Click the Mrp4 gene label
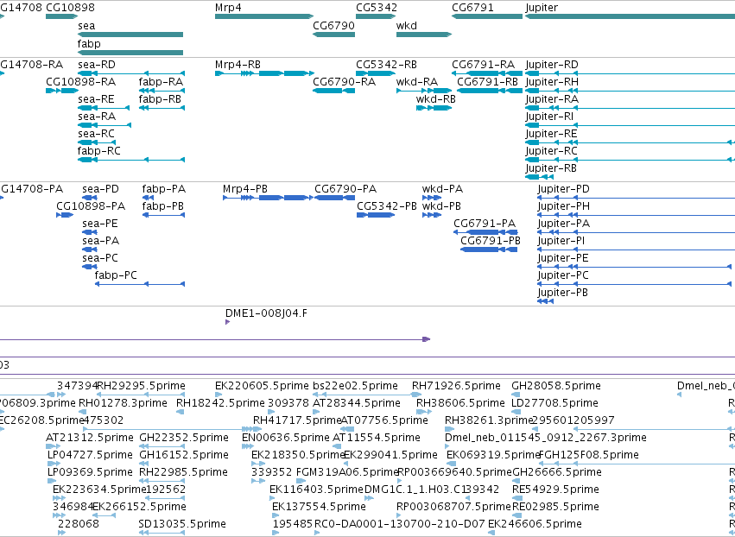Image resolution: width=735 pixels, height=537 pixels. tap(228, 8)
